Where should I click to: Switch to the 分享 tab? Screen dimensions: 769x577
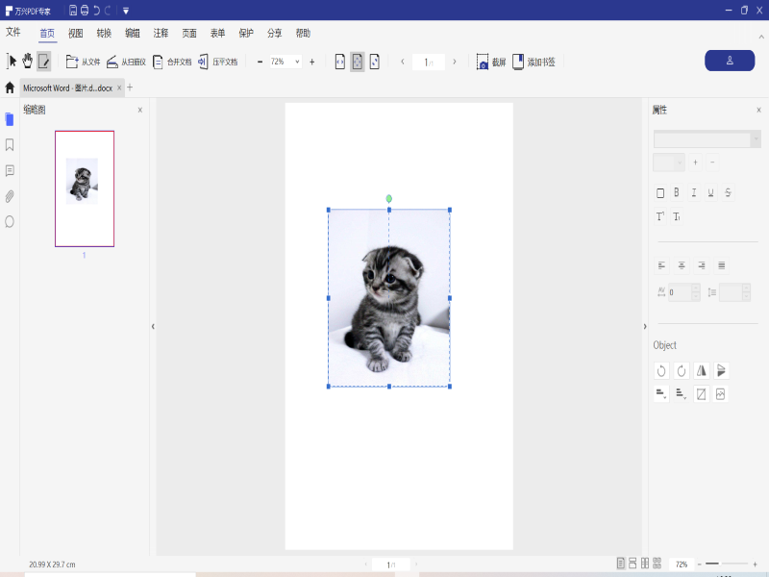tap(275, 34)
